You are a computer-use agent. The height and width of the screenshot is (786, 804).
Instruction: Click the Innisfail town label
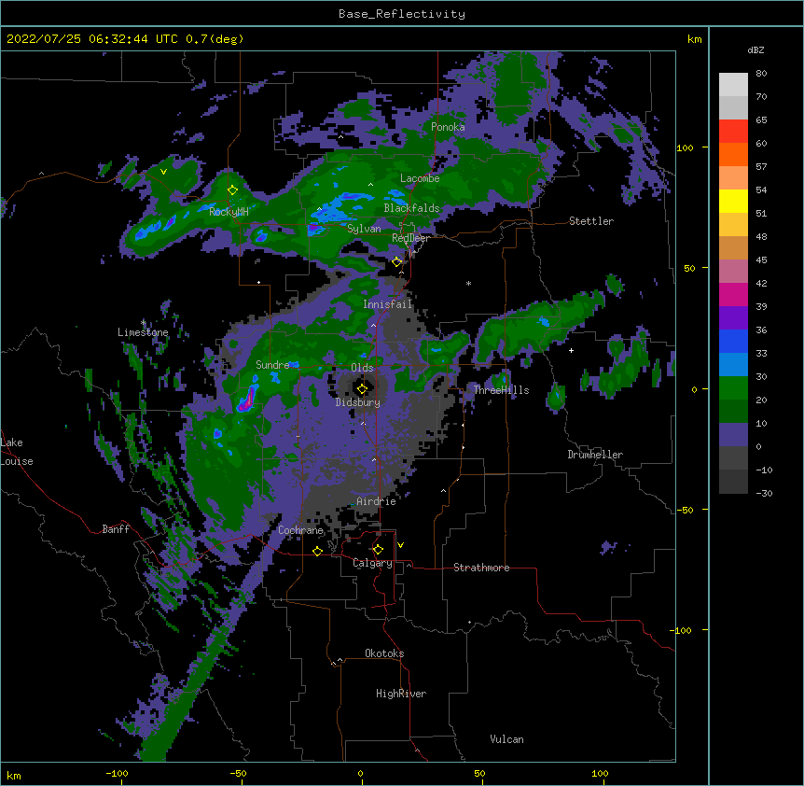click(x=387, y=304)
